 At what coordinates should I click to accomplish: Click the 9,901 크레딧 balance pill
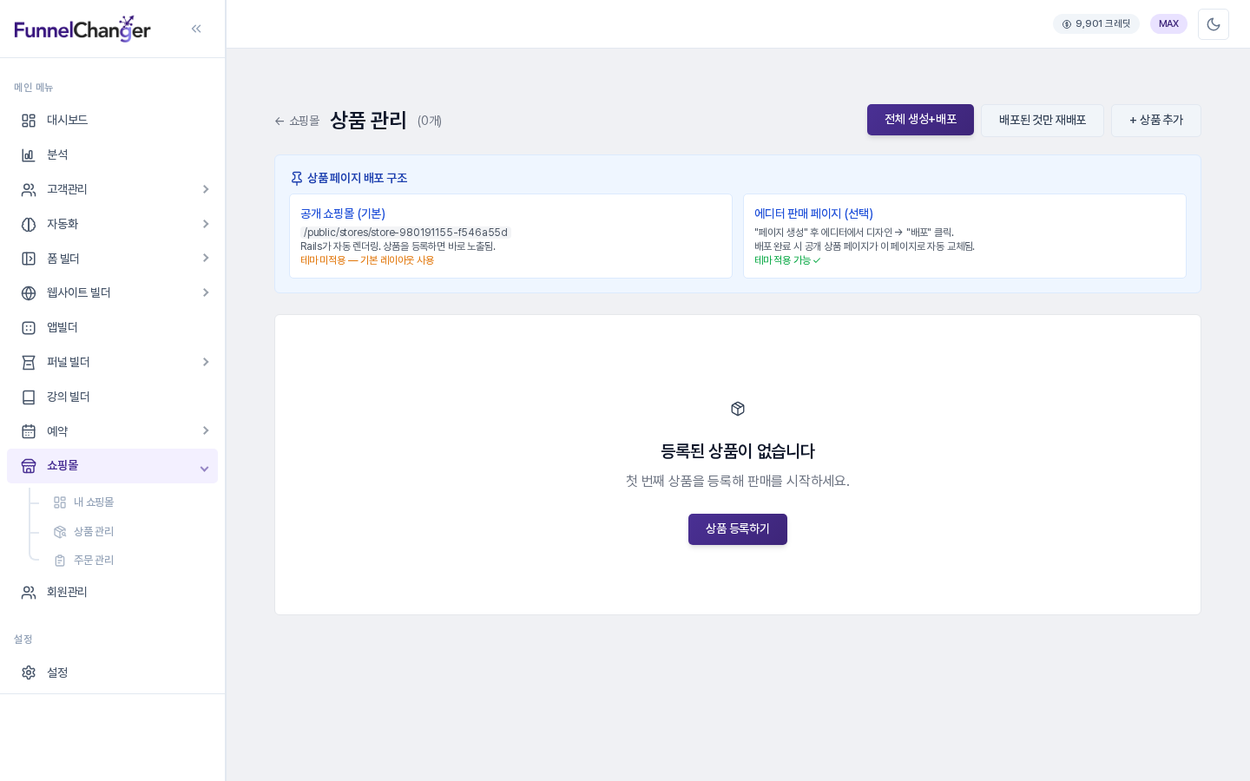1096,24
